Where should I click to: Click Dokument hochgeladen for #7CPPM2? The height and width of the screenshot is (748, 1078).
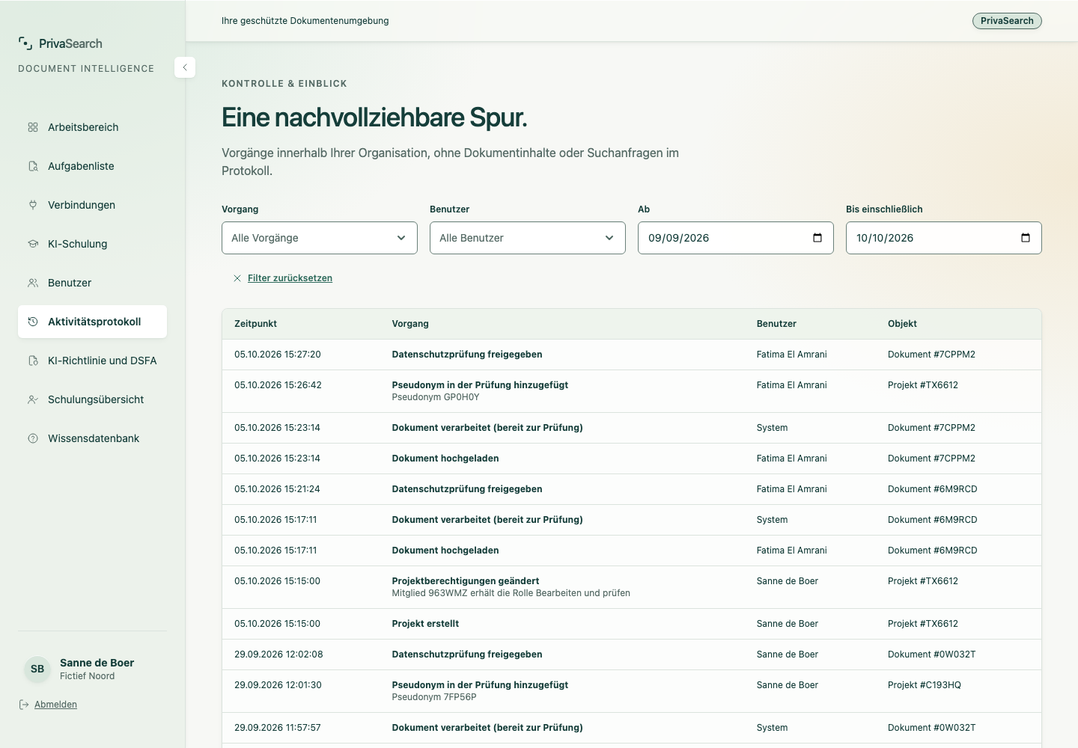tap(445, 459)
